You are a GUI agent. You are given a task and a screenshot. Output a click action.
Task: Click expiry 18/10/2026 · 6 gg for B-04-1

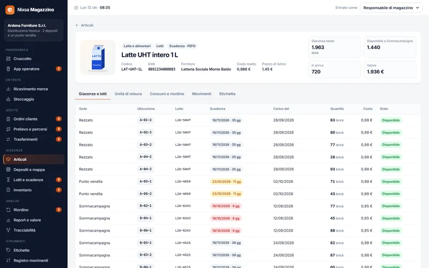click(226, 219)
